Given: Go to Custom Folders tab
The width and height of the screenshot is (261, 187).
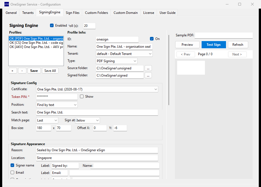Looking at the screenshot, I should 96,13.
